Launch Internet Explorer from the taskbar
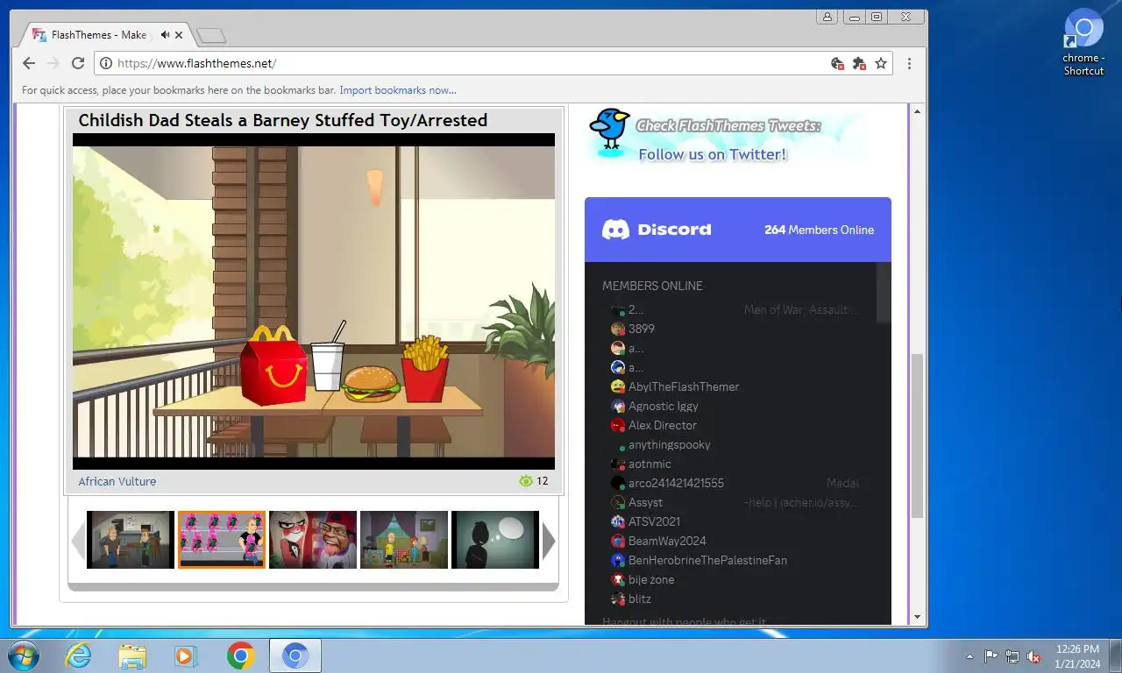Image resolution: width=1122 pixels, height=673 pixels. (x=78, y=655)
